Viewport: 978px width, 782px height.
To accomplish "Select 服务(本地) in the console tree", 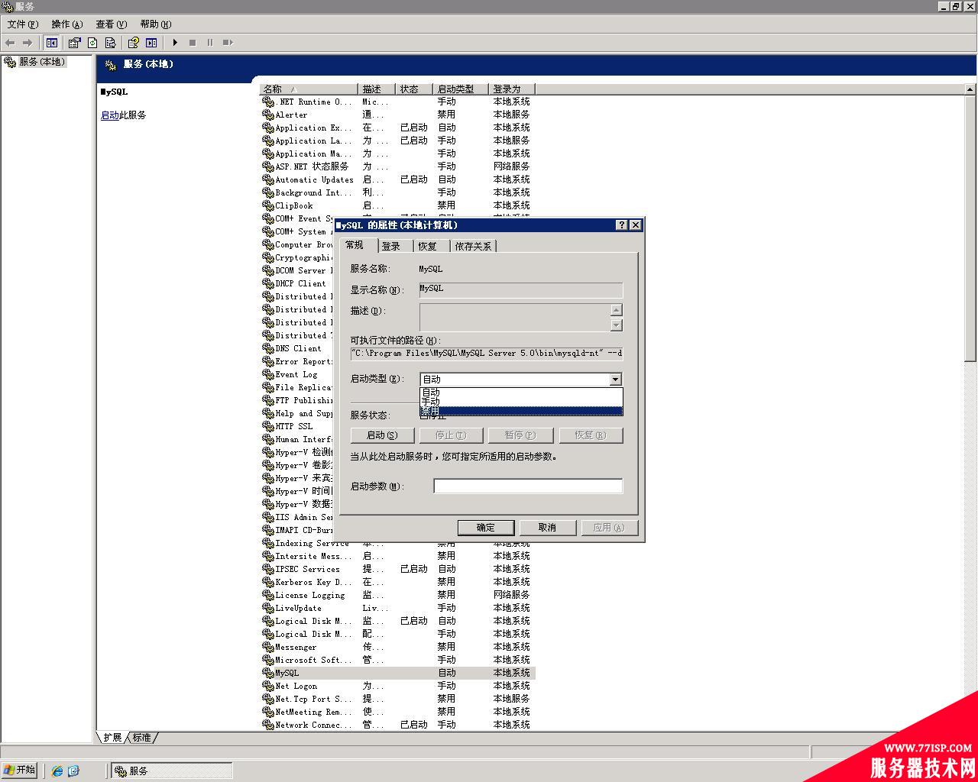I will [42, 62].
